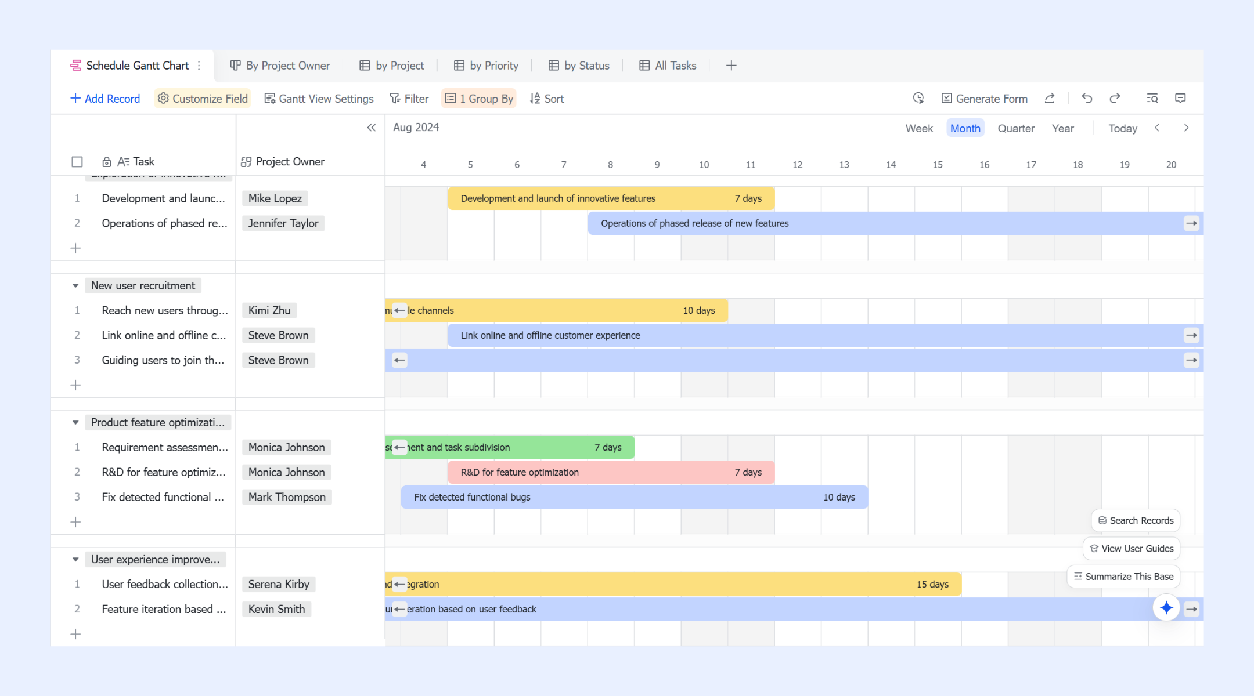Click View User Guides button

1132,548
